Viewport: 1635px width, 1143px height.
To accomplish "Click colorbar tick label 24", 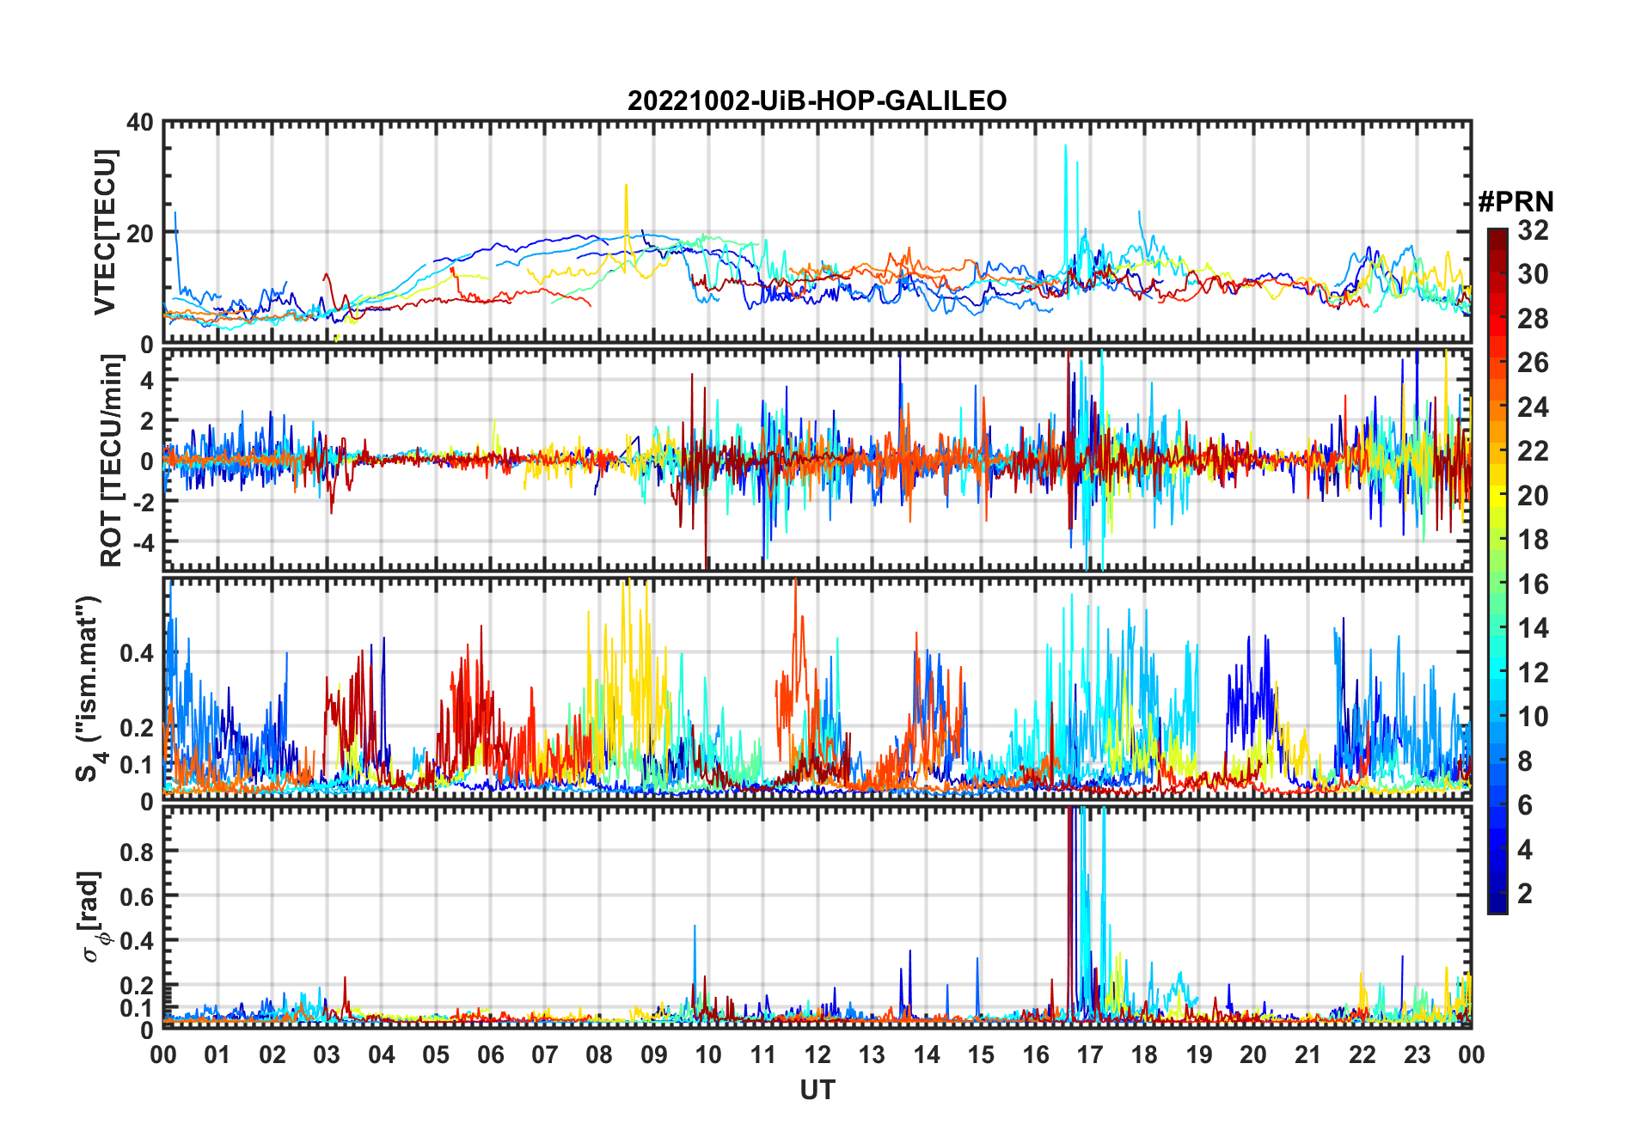I will (x=1533, y=407).
